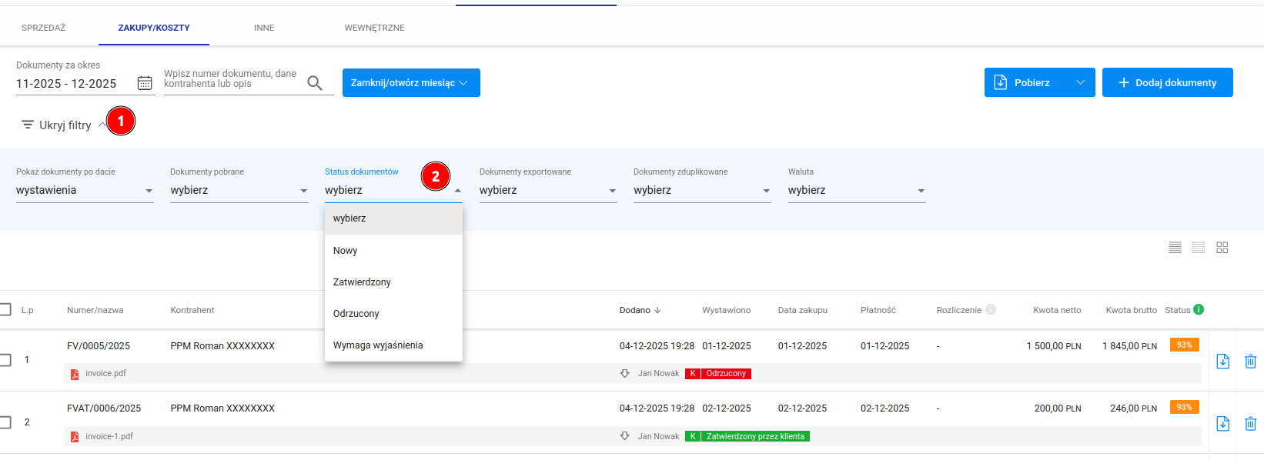Check the box for row 2

pyautogui.click(x=5, y=422)
